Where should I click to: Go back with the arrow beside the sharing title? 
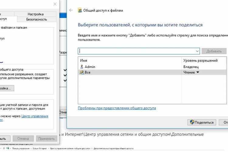71,10
